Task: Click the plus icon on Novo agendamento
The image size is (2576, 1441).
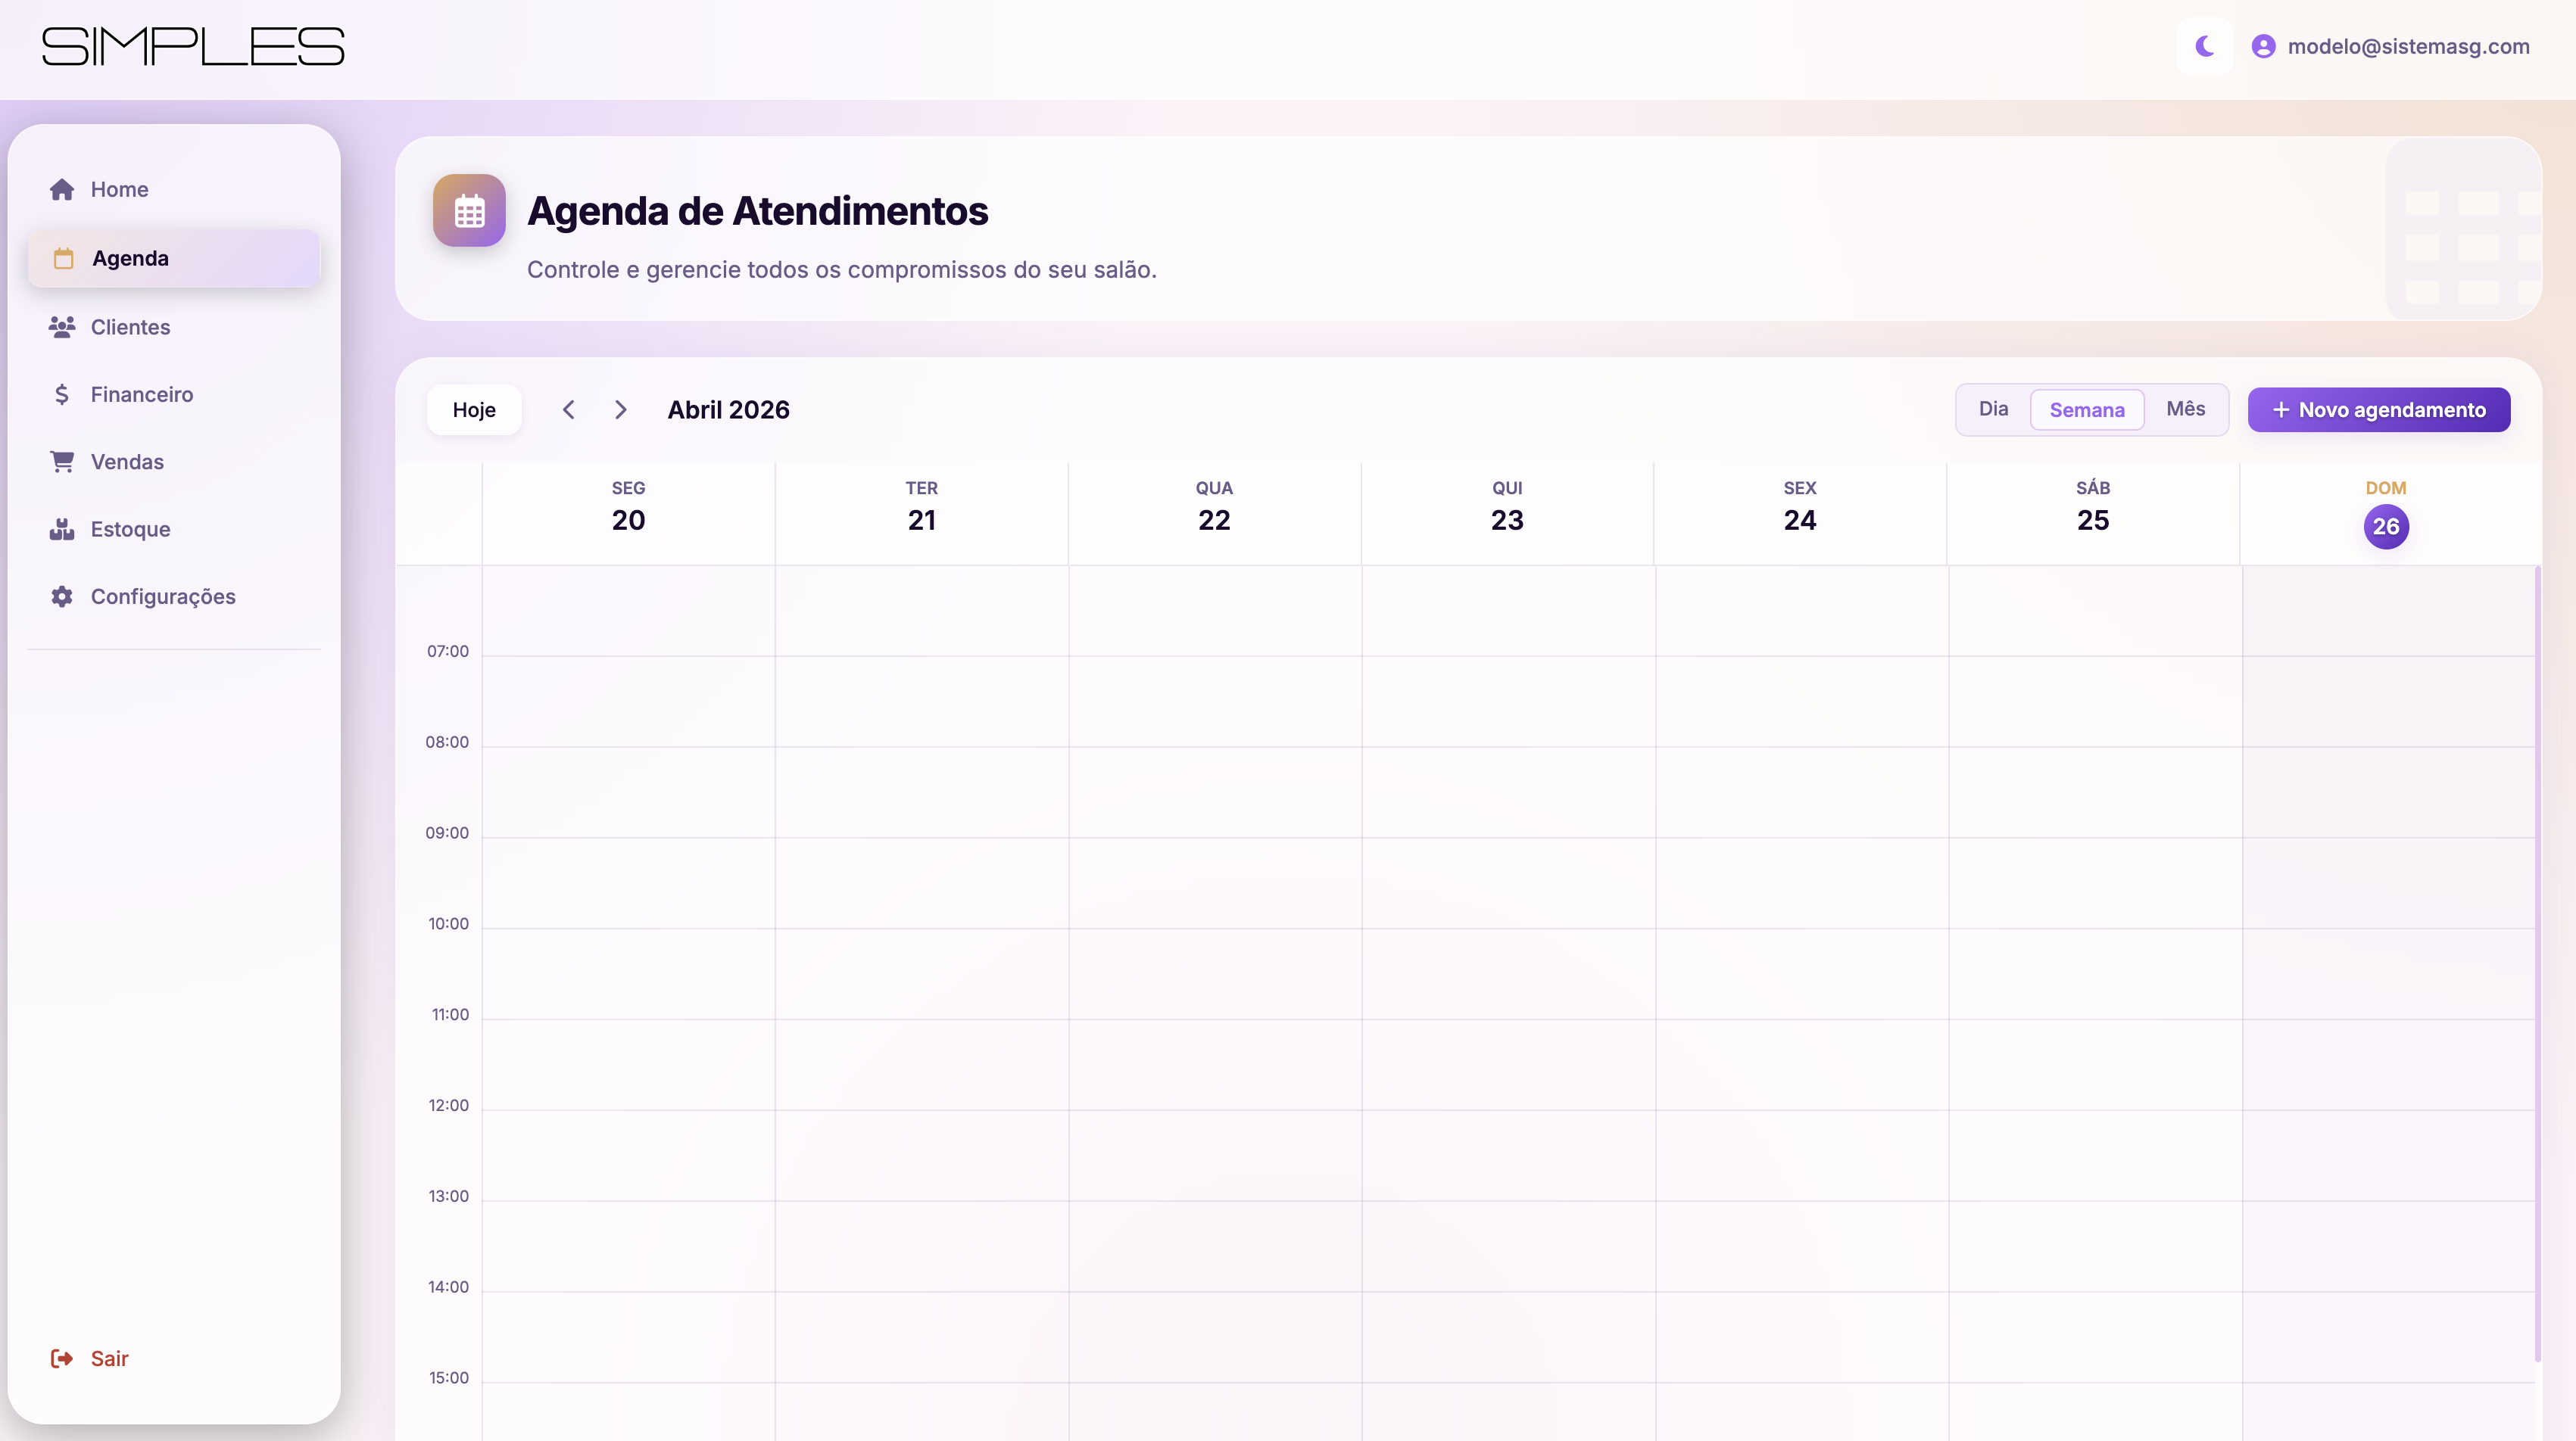Action: [x=2281, y=409]
